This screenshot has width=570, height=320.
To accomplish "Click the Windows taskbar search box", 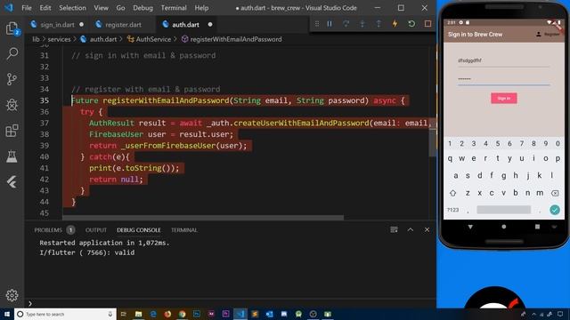I will coord(65,314).
